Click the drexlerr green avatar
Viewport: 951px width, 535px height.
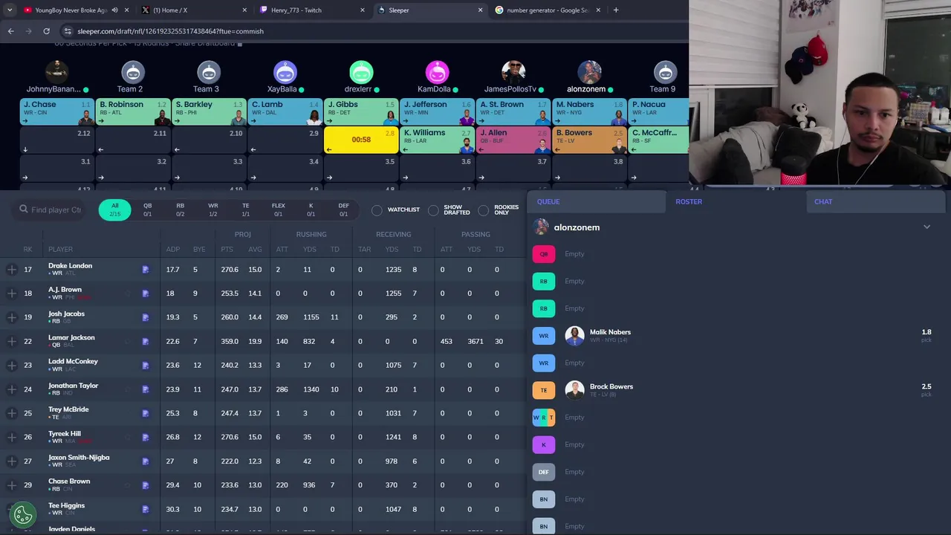tap(361, 72)
